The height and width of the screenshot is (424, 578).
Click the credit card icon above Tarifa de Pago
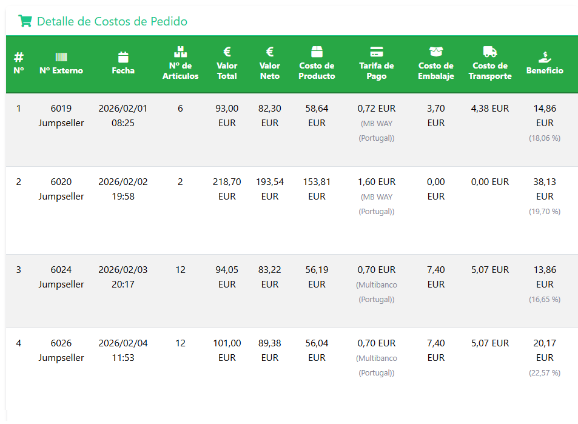pos(376,52)
